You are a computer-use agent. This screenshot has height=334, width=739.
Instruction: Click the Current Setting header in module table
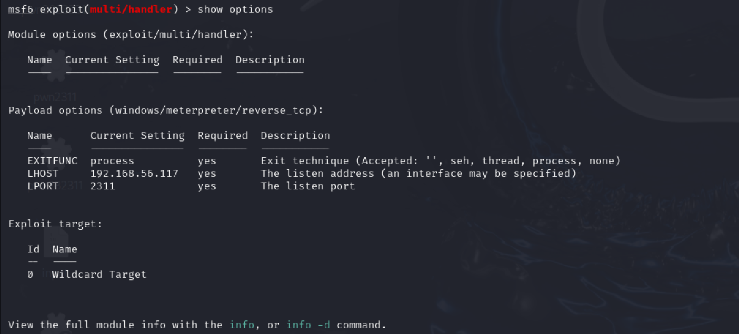tap(112, 60)
